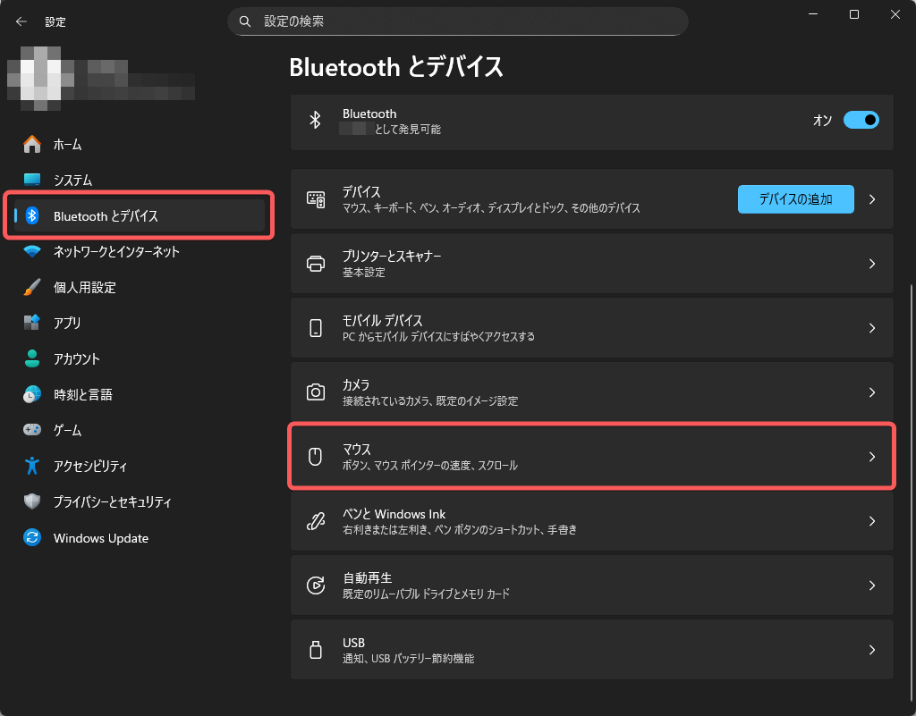
Task: Expand the デバイス row chevron
Action: click(872, 199)
